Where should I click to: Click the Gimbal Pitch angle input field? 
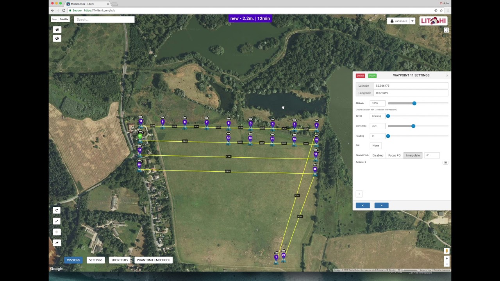tap(432, 155)
